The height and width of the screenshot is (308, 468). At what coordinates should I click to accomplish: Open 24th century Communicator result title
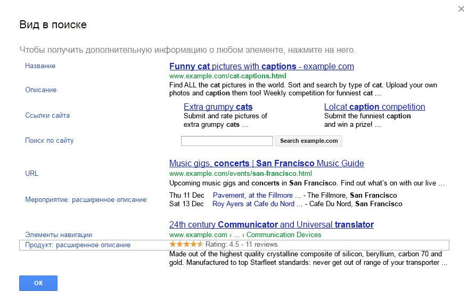271,225
